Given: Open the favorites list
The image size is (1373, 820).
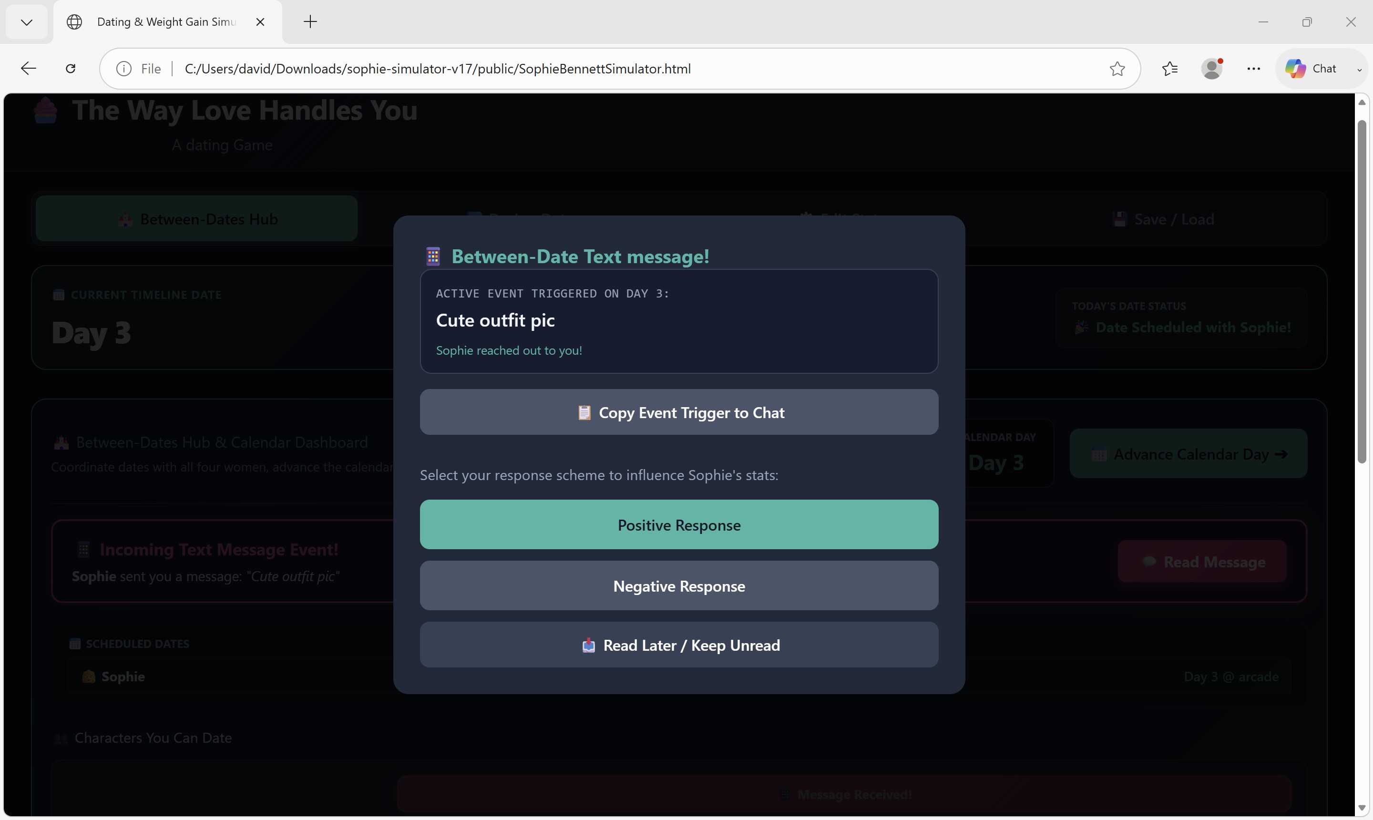Looking at the screenshot, I should pos(1170,69).
